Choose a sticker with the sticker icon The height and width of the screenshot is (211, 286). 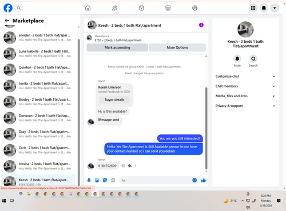(x=105, y=180)
